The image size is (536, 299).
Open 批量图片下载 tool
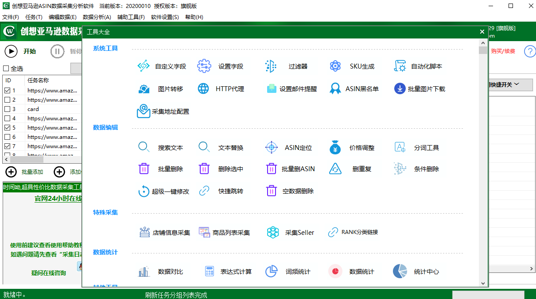[x=419, y=89]
